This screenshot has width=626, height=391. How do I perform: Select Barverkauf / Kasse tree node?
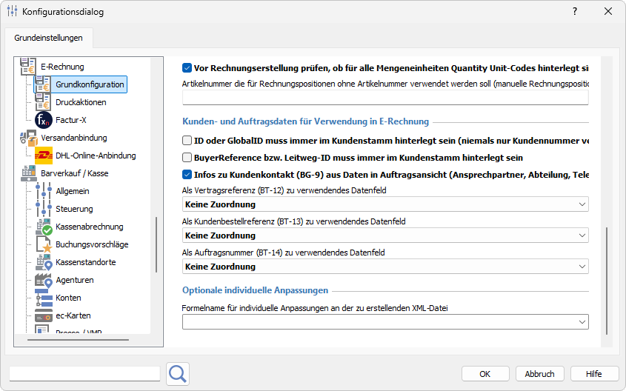click(x=75, y=173)
